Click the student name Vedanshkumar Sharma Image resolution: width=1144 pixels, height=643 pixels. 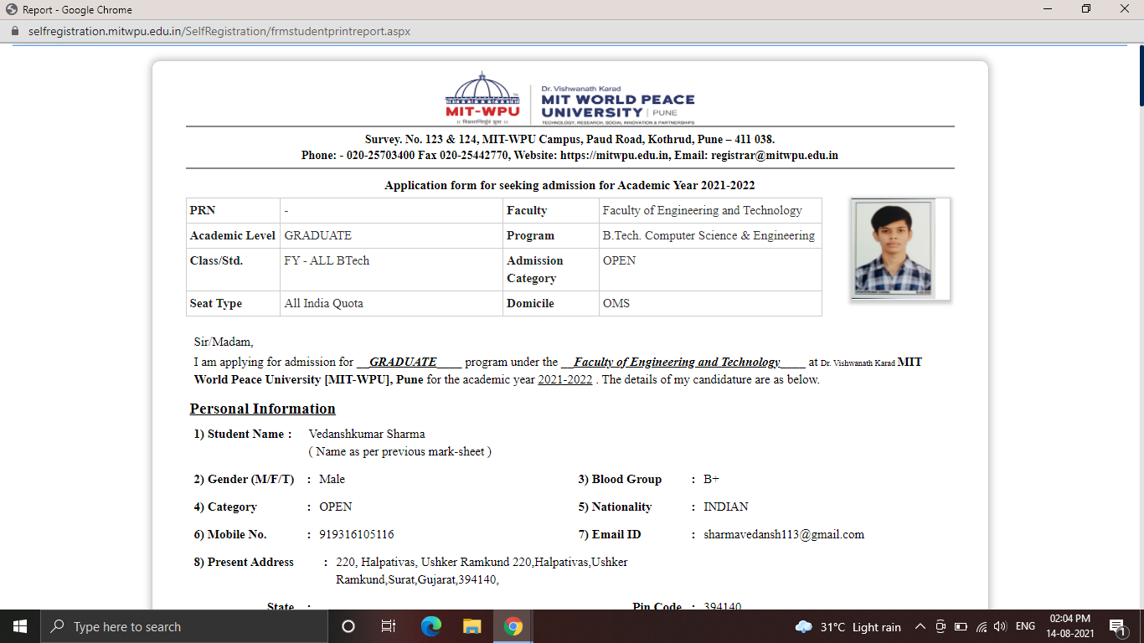coord(367,434)
